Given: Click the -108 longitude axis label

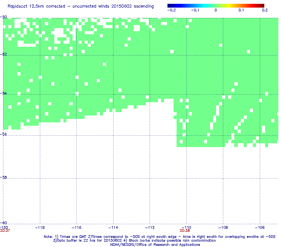Looking at the screenshot, I should (223, 228).
